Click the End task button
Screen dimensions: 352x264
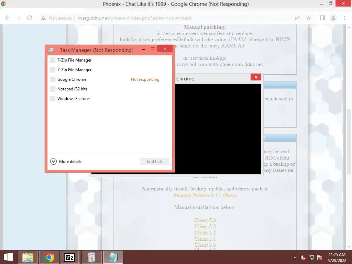[x=155, y=162]
